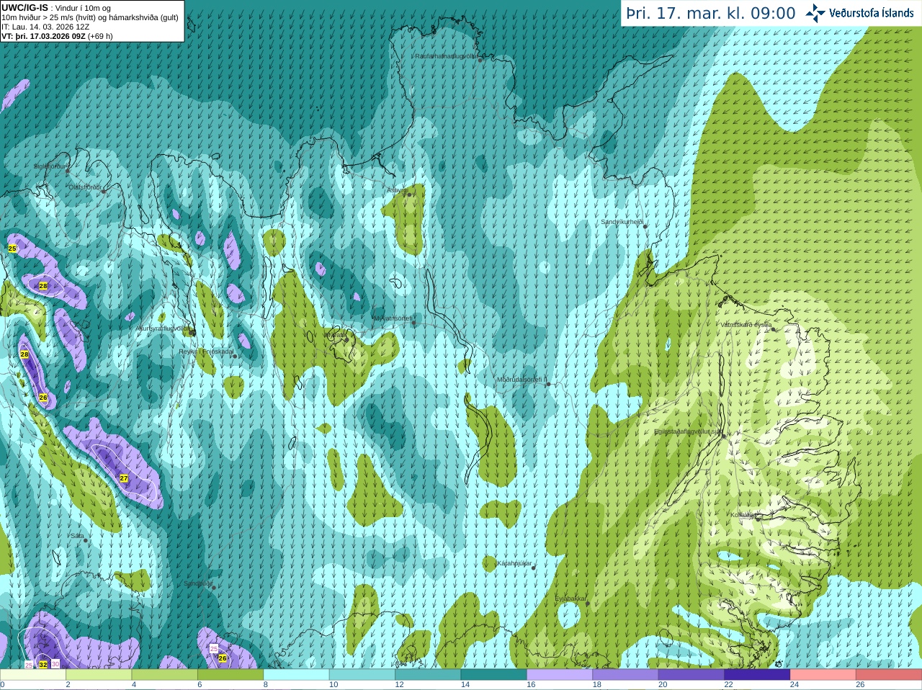922x690 pixels.
Task: Select the Mývatnsöræfi station label
Action: (393, 318)
